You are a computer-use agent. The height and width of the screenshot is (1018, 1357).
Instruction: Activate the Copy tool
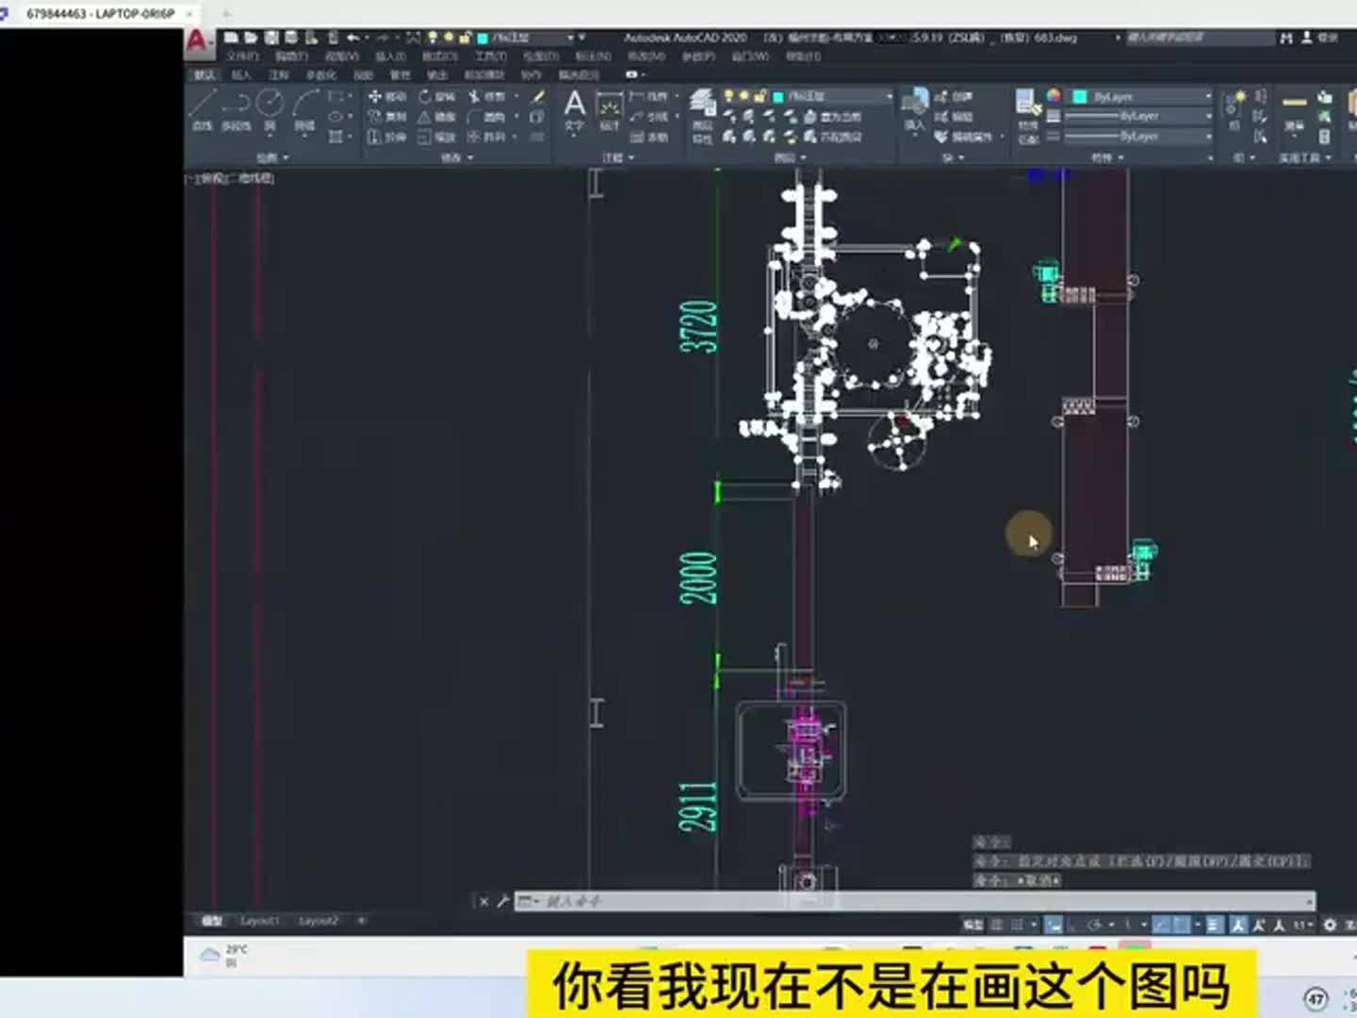point(377,115)
